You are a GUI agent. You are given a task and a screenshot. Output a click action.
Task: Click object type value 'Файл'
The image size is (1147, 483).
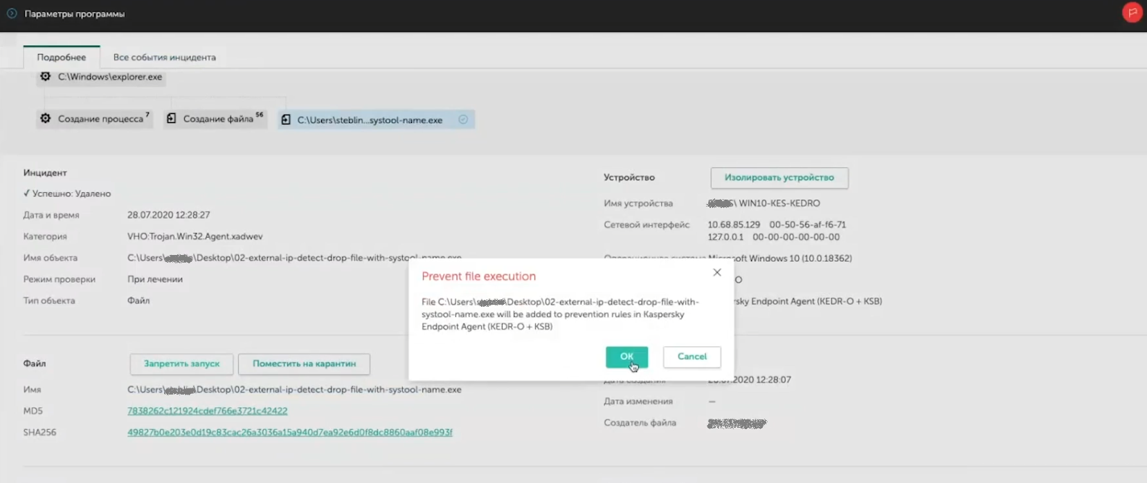click(x=138, y=301)
